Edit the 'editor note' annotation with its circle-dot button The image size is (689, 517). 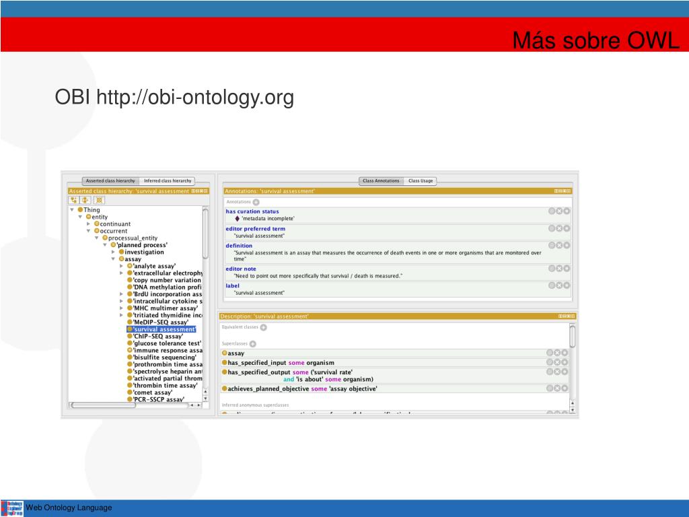567,268
